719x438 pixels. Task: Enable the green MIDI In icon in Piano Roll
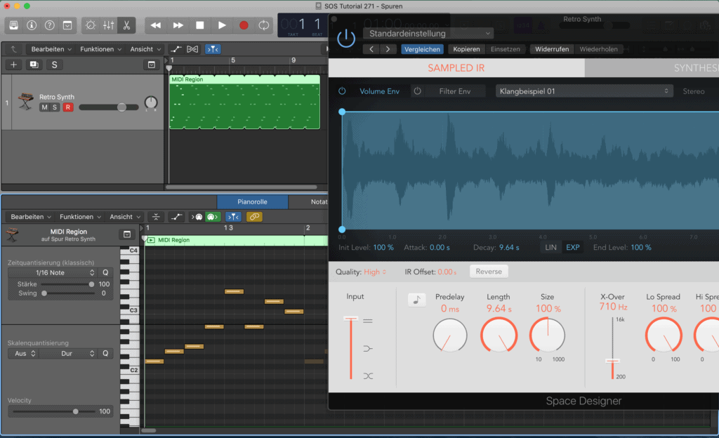(213, 217)
